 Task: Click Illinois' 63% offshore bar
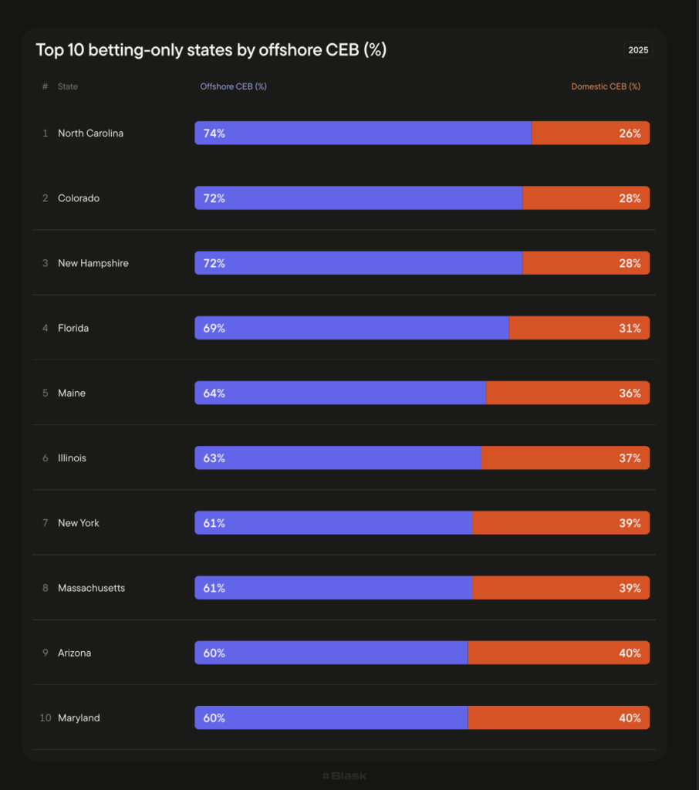point(338,457)
